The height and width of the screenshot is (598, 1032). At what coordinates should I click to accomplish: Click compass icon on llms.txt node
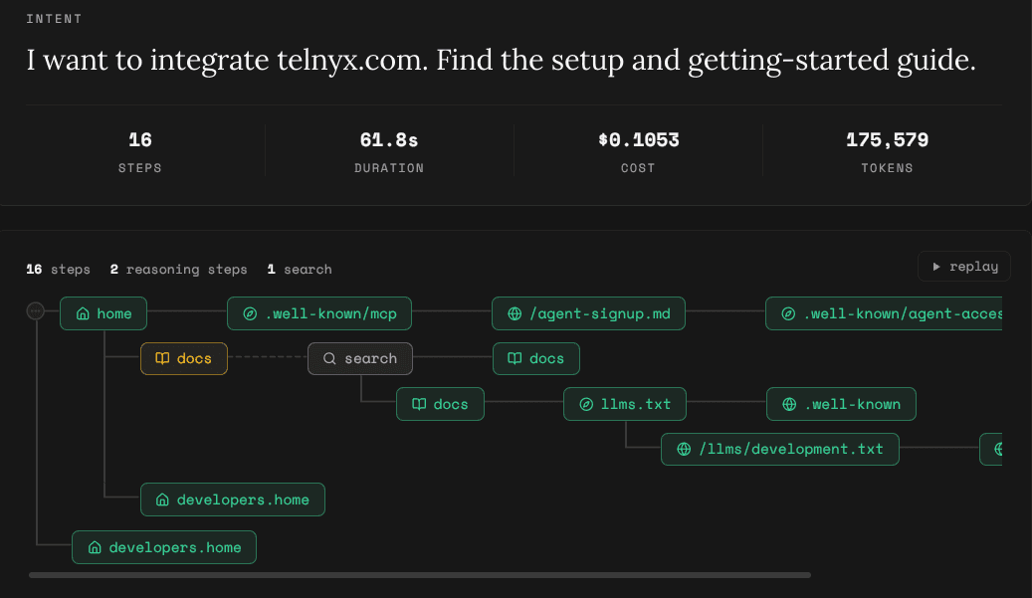586,404
